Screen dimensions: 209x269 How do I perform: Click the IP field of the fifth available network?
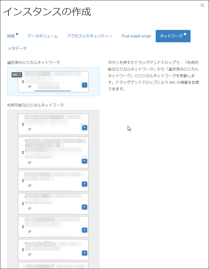(52, 232)
